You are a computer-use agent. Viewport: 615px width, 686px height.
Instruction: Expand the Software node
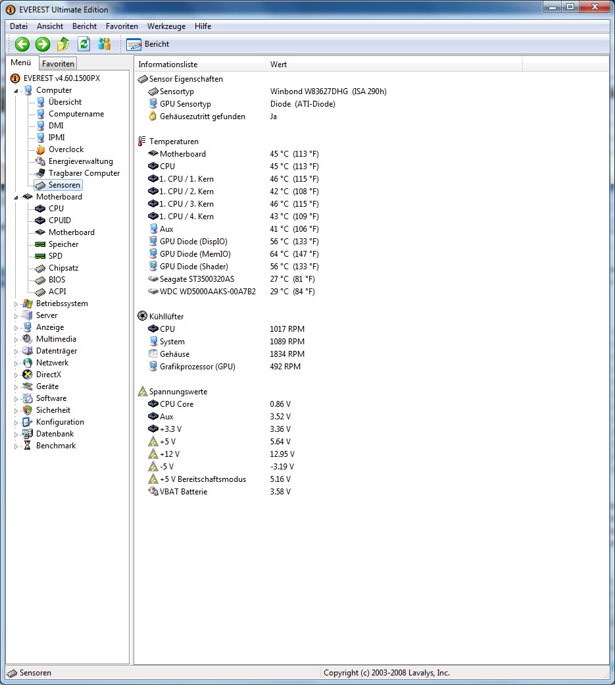coord(16,398)
